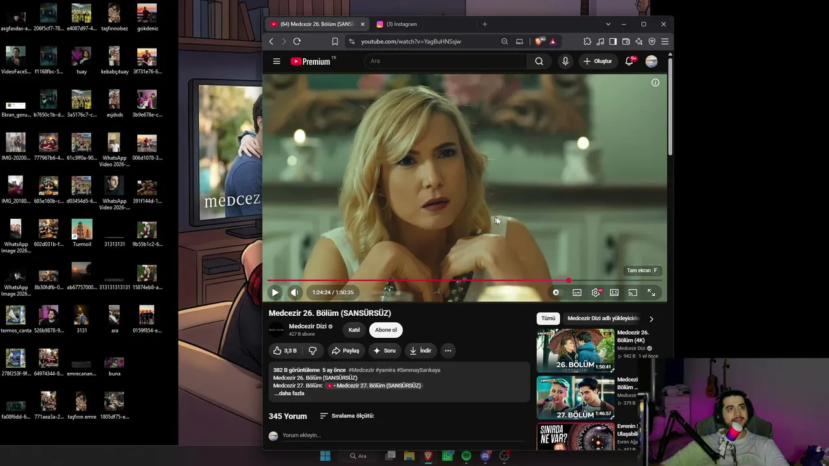Image resolution: width=829 pixels, height=466 pixels.
Task: Click the #Medcezir hashtag
Action: (x=361, y=370)
